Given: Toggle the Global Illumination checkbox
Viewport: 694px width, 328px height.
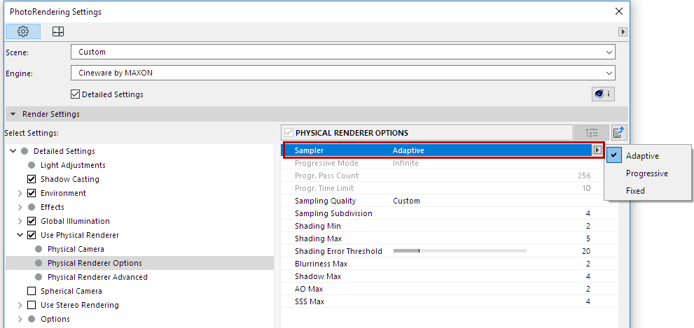Looking at the screenshot, I should click(x=32, y=221).
